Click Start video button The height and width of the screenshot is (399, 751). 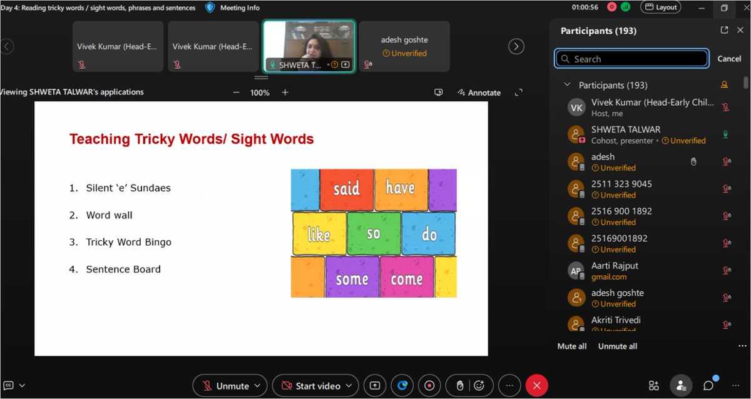click(x=311, y=386)
